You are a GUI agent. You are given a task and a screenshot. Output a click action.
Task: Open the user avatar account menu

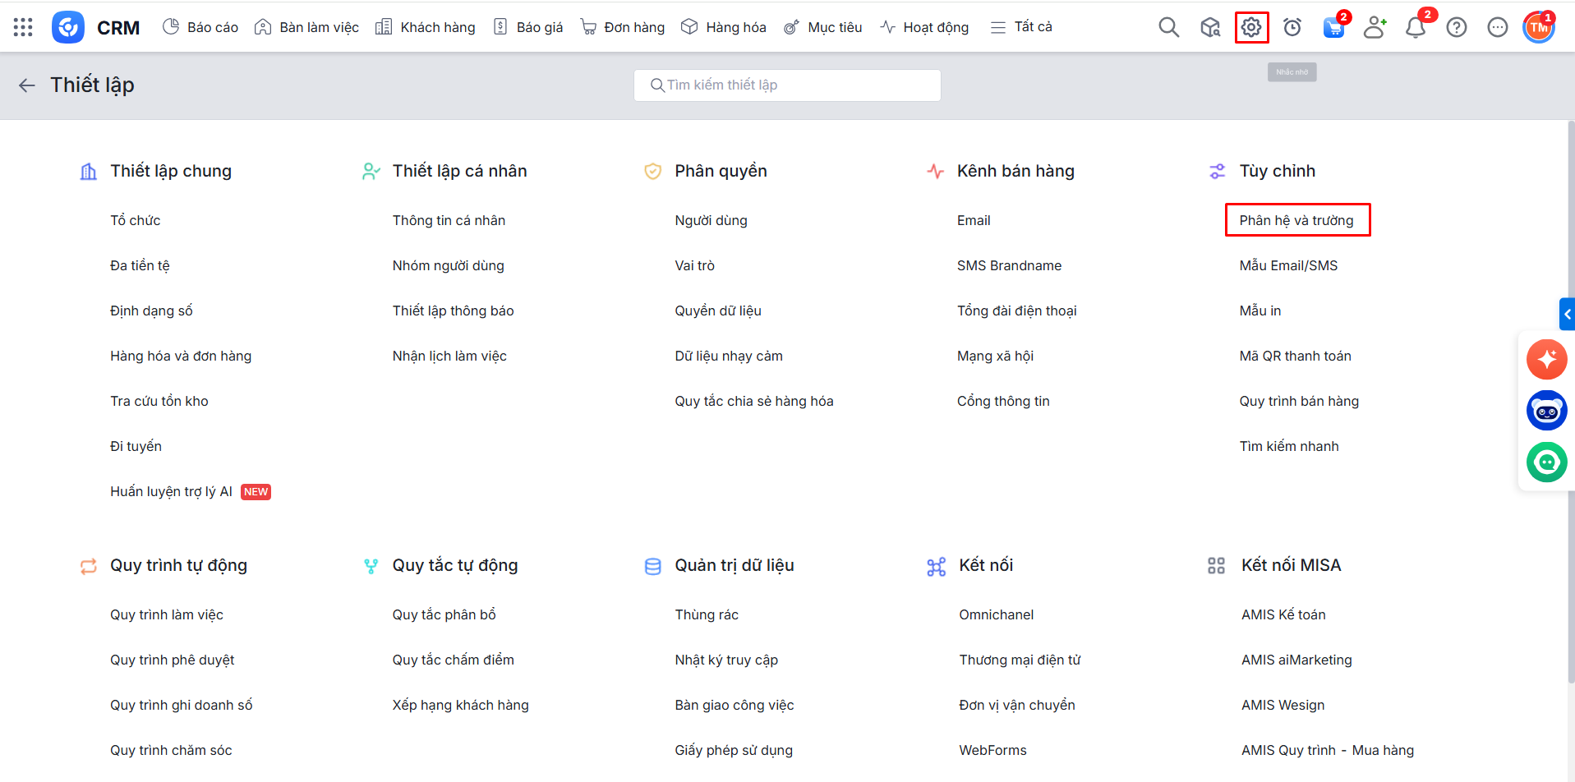click(1538, 27)
